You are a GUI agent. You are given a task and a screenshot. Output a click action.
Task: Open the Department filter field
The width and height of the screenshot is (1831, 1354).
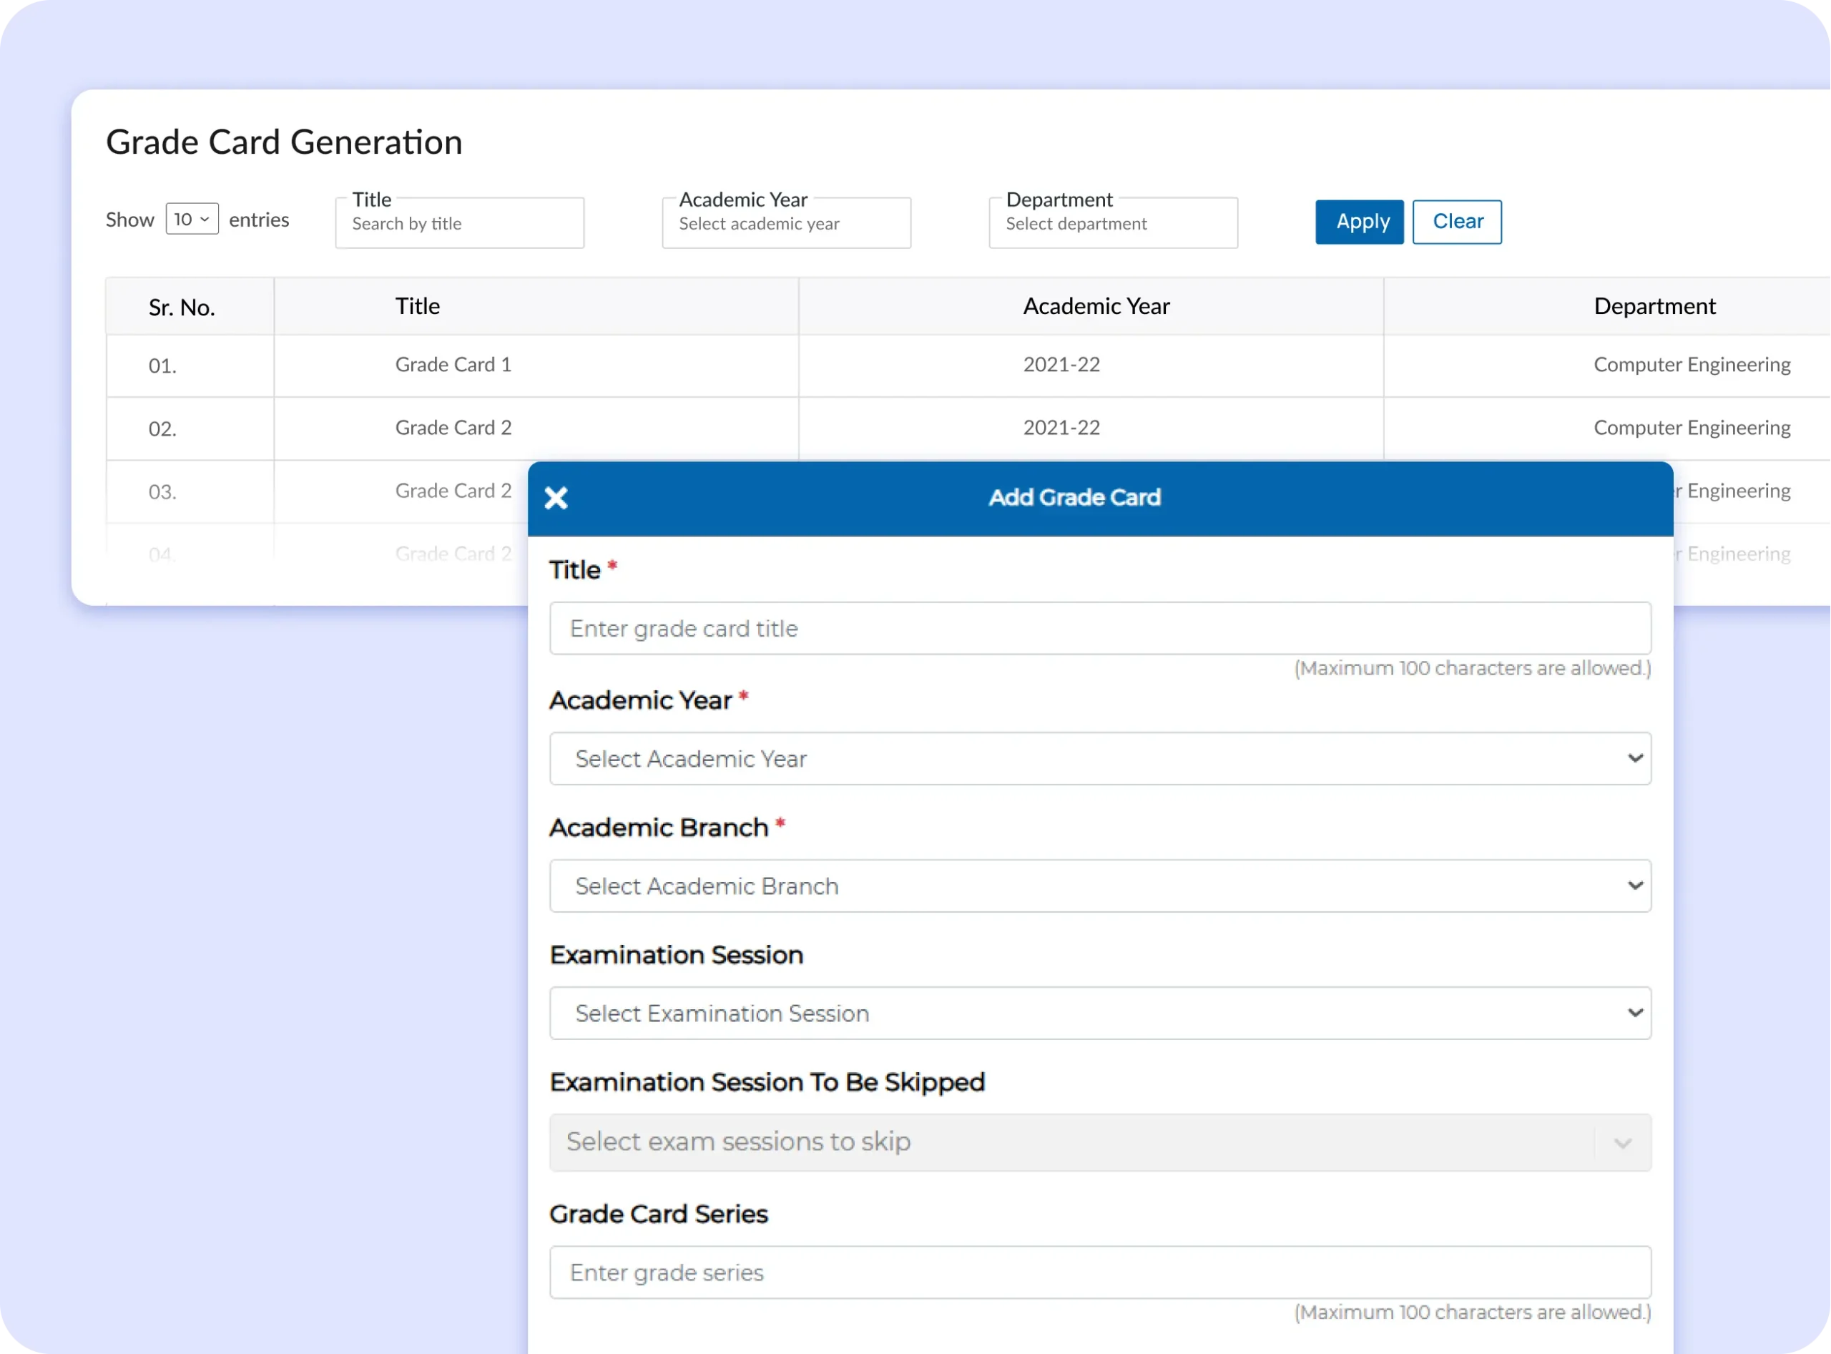click(1112, 224)
